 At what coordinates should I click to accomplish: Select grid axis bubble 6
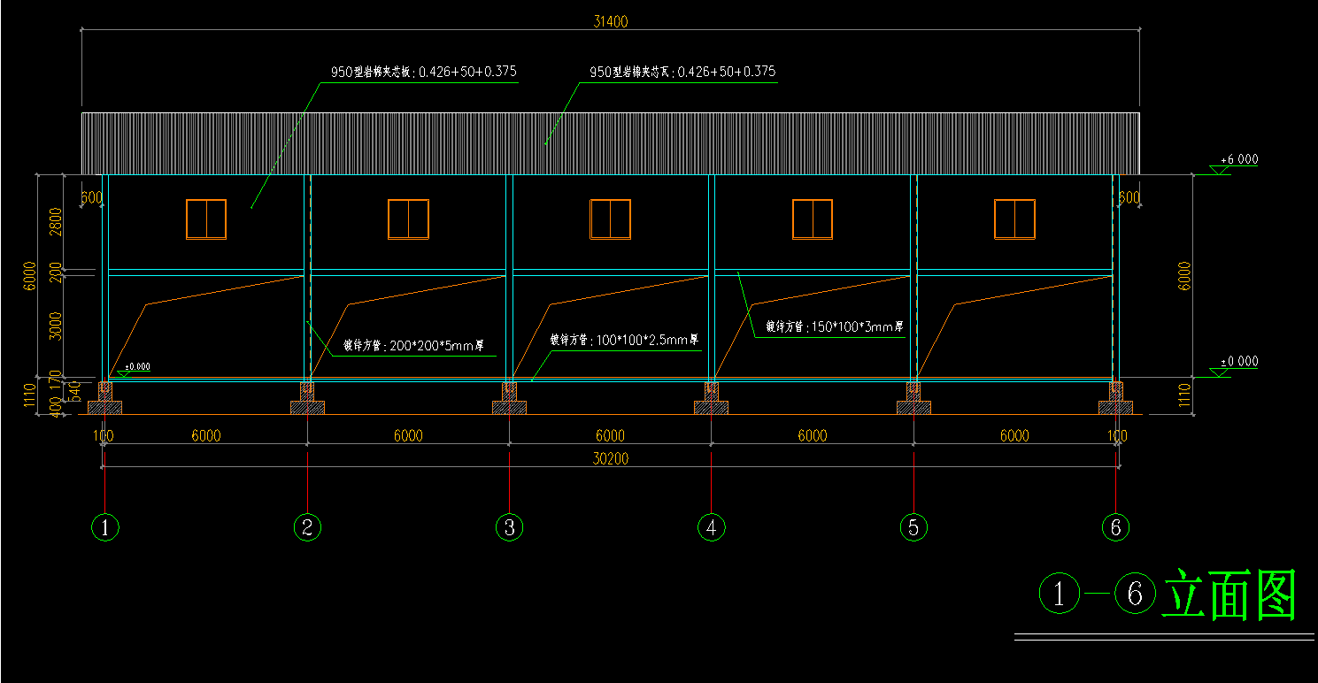[1115, 528]
